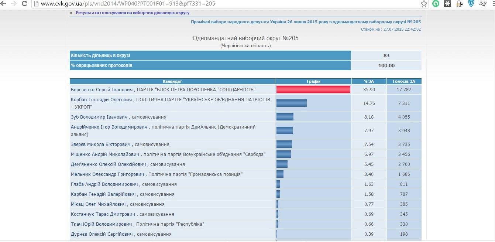Image resolution: width=495 pixels, height=242 pixels.
Task: Open the blue shield extension
Action: pyautogui.click(x=471, y=4)
